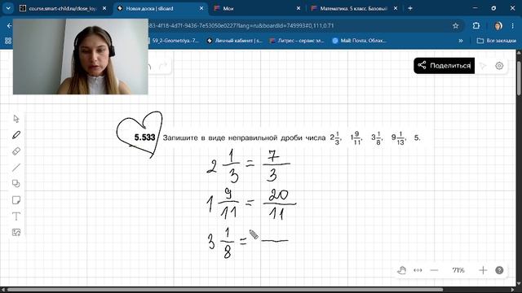Screen dimensions: 522x293
Task: Open board settings gear
Action: point(499,66)
